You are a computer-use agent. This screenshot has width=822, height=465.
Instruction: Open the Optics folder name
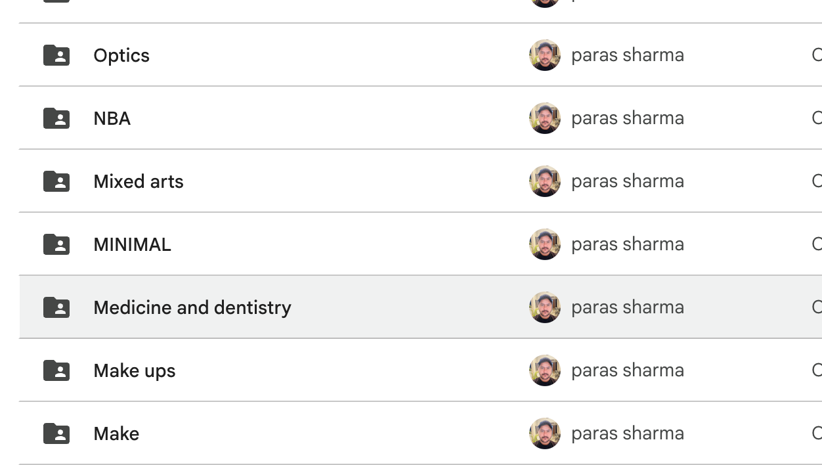pos(121,56)
